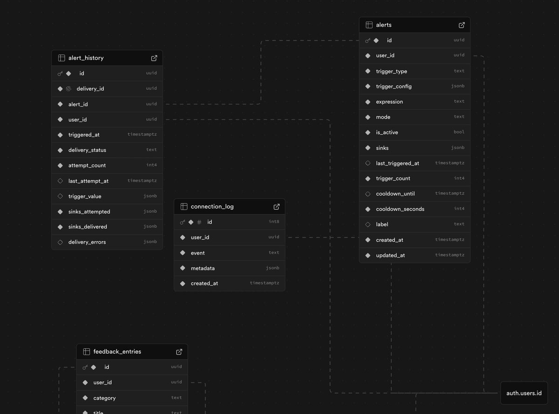Click the connection_log table grid icon
This screenshot has width=559, height=414.
click(x=184, y=207)
